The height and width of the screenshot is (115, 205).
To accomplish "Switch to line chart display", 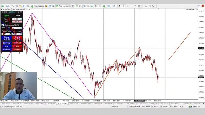I will coord(80,6).
